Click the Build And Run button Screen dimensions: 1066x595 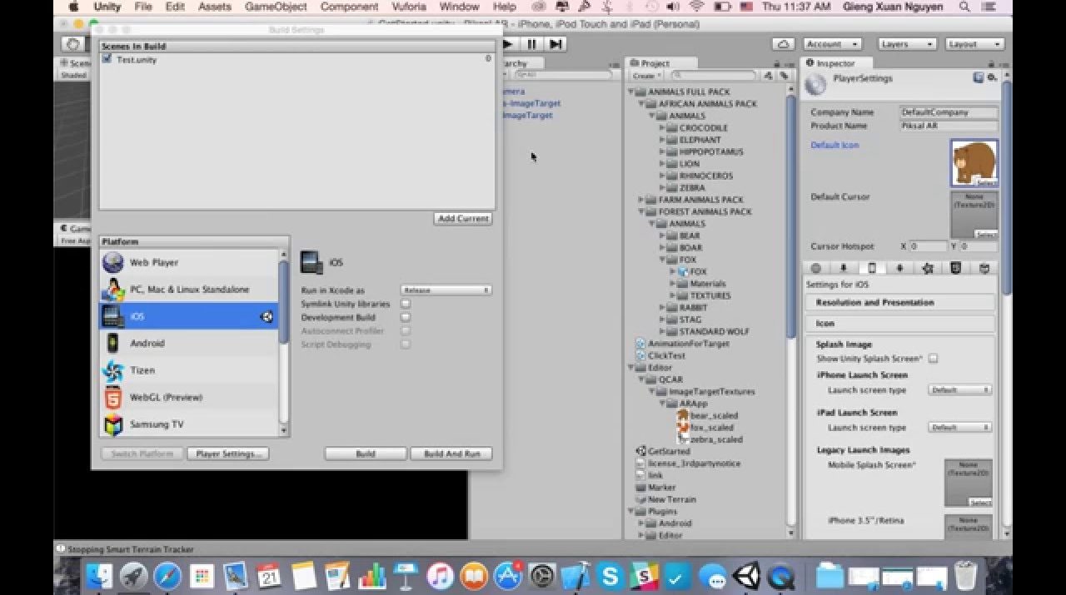coord(451,454)
